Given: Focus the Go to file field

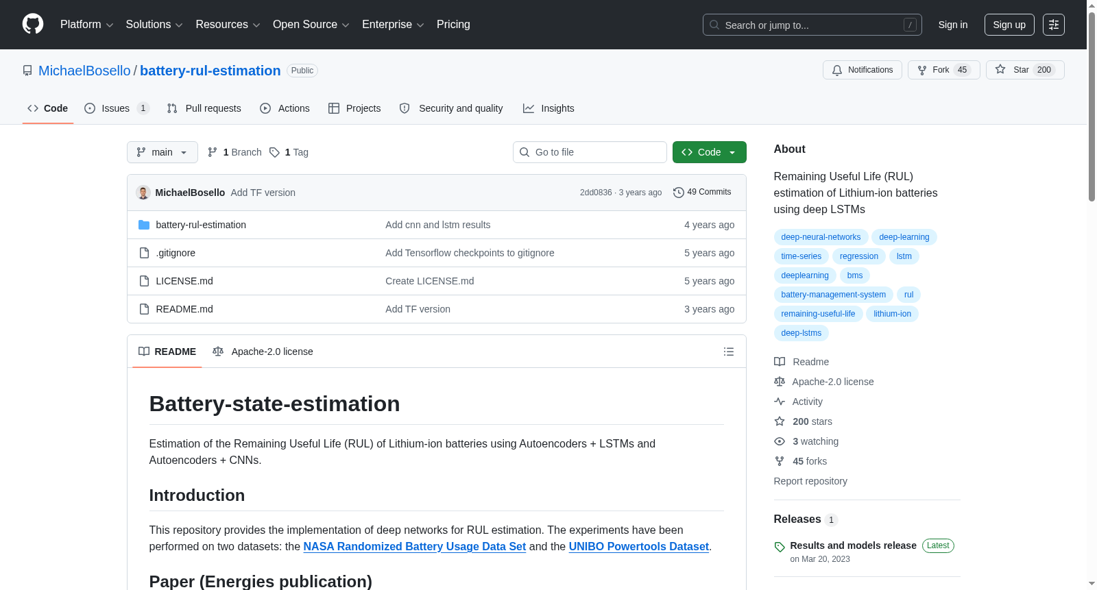Looking at the screenshot, I should (590, 152).
